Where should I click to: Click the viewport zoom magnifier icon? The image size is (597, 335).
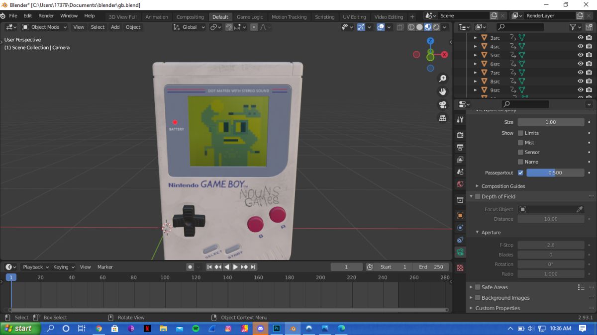[x=442, y=79]
